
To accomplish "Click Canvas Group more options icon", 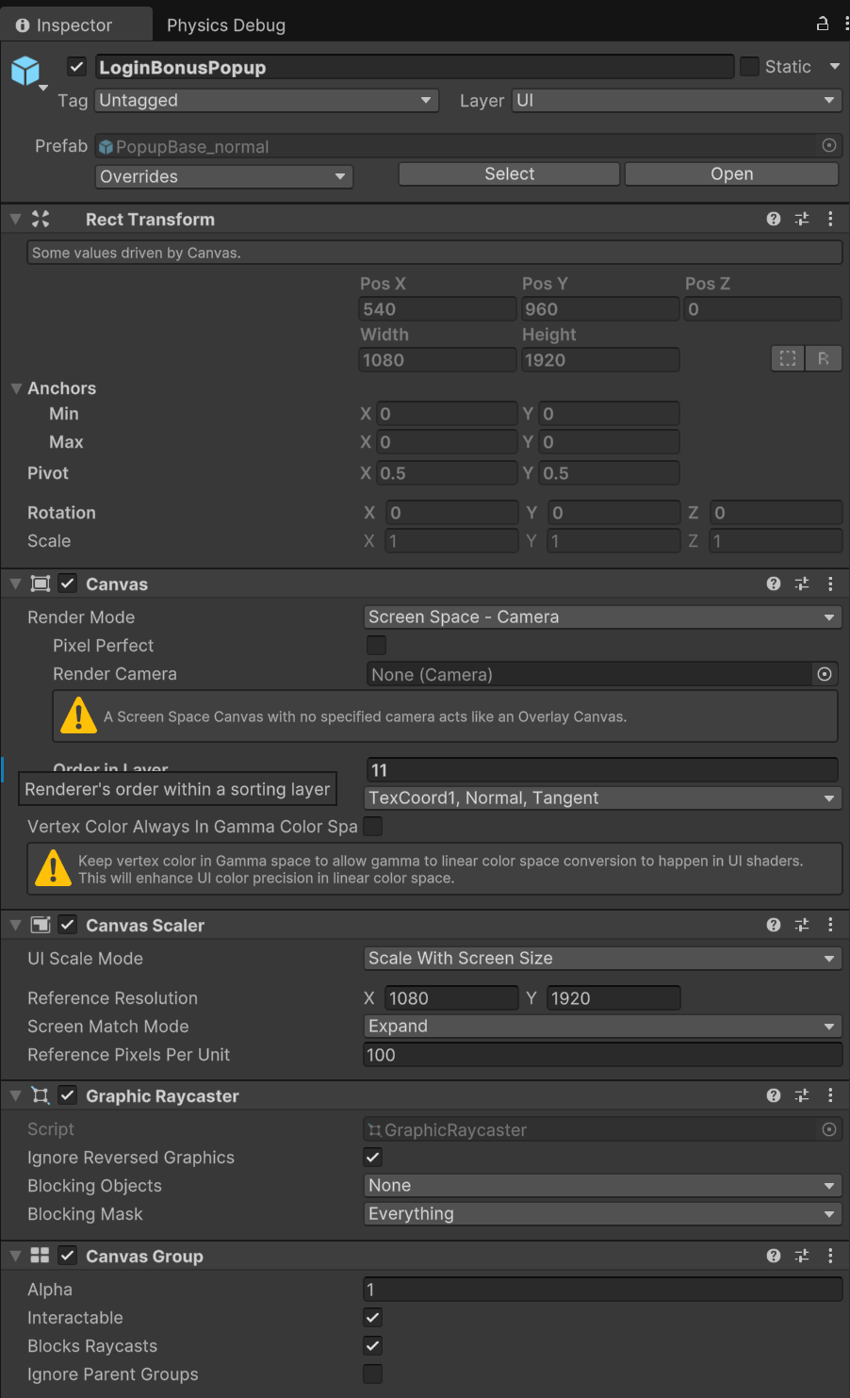I will 830,1256.
